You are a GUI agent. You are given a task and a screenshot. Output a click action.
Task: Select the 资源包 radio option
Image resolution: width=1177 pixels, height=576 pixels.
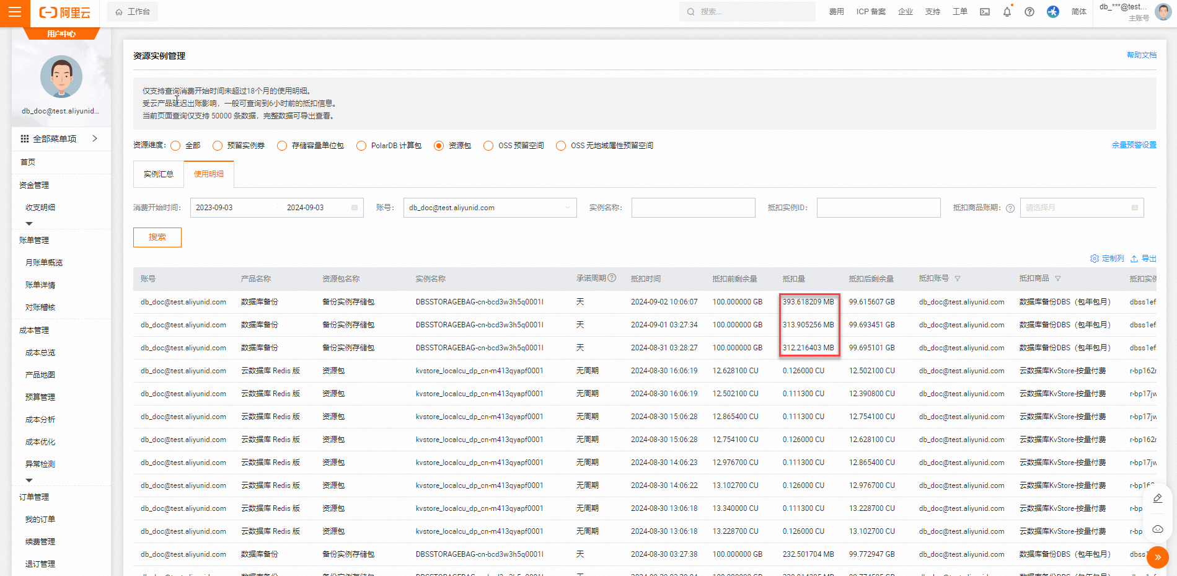(x=439, y=146)
